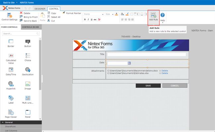The height and width of the screenshot is (132, 215).
Task: Click Select All in the ribbon
Action: pyautogui.click(x=54, y=17)
